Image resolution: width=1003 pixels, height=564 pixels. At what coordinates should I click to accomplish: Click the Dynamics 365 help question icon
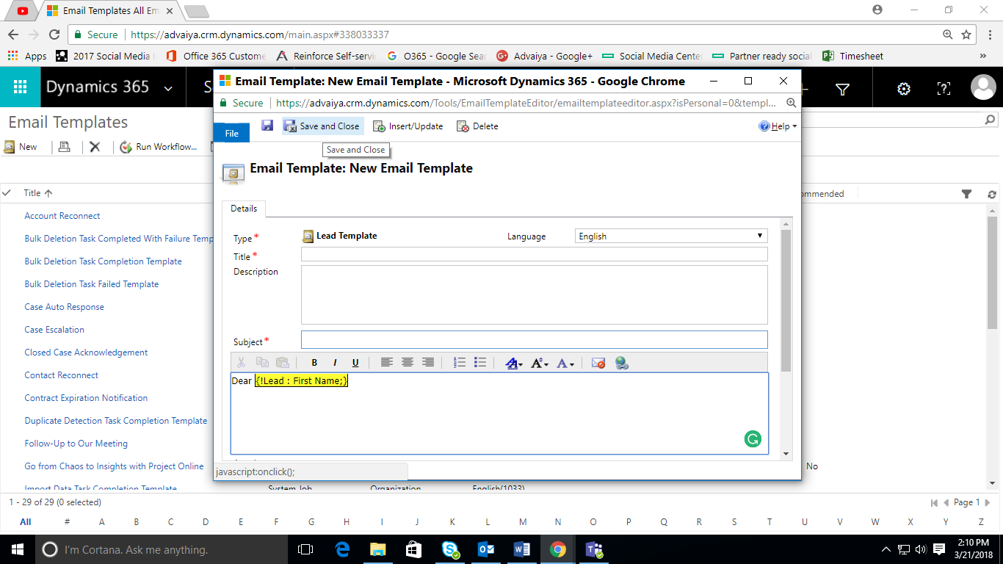tap(944, 89)
